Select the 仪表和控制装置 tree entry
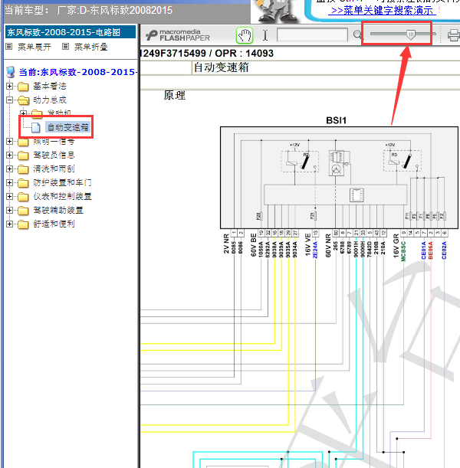 coord(62,196)
